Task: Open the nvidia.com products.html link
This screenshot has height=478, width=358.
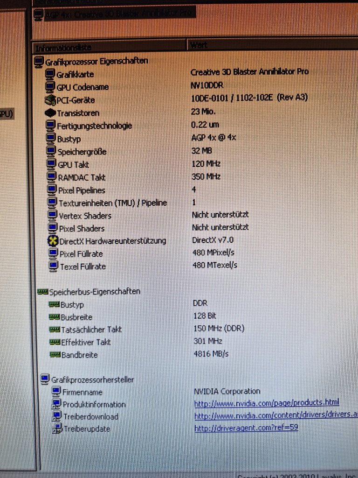Action: click(266, 403)
